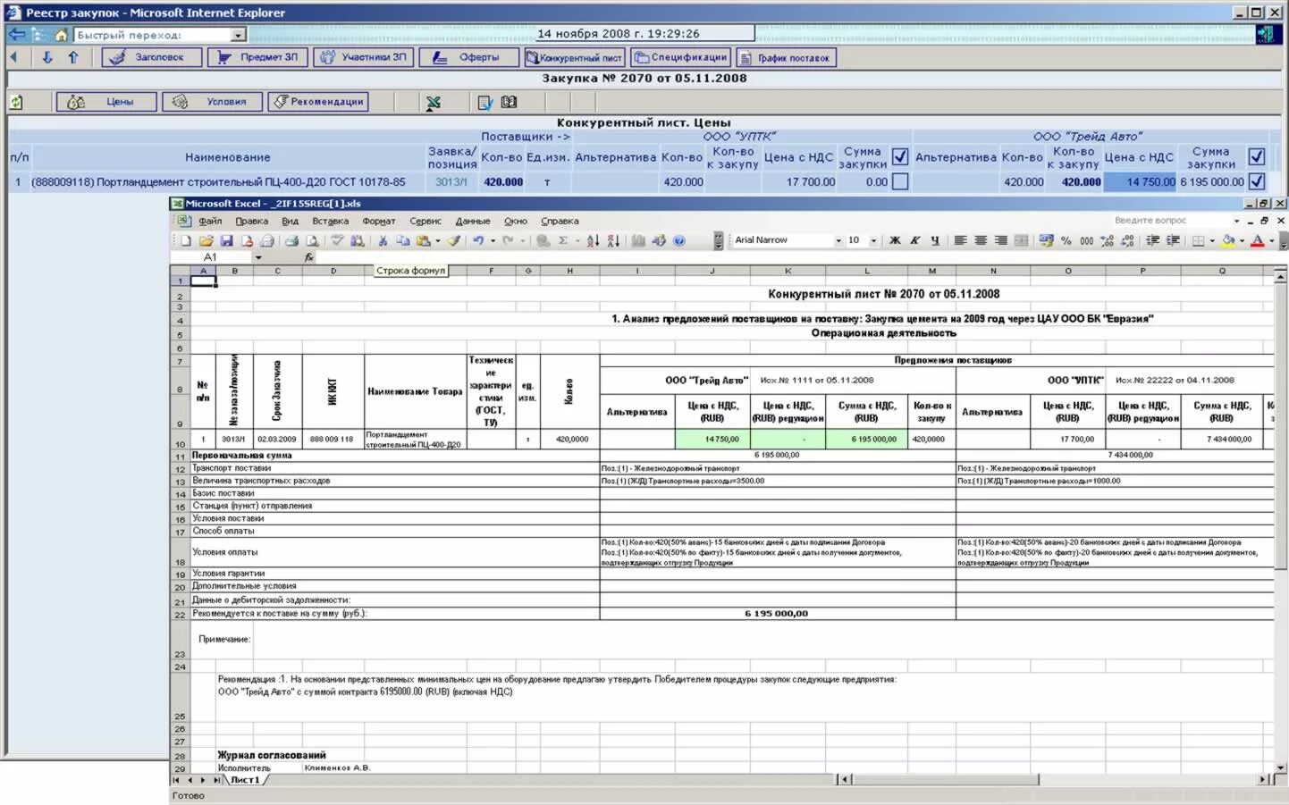Apply percent style format
The width and height of the screenshot is (1289, 805).
coord(1066,240)
